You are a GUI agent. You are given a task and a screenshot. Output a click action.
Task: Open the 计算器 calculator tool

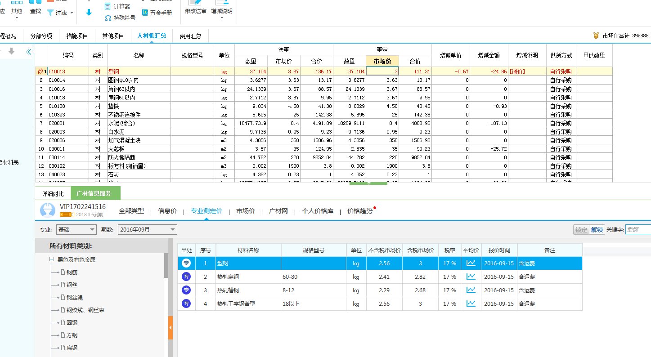pyautogui.click(x=117, y=6)
